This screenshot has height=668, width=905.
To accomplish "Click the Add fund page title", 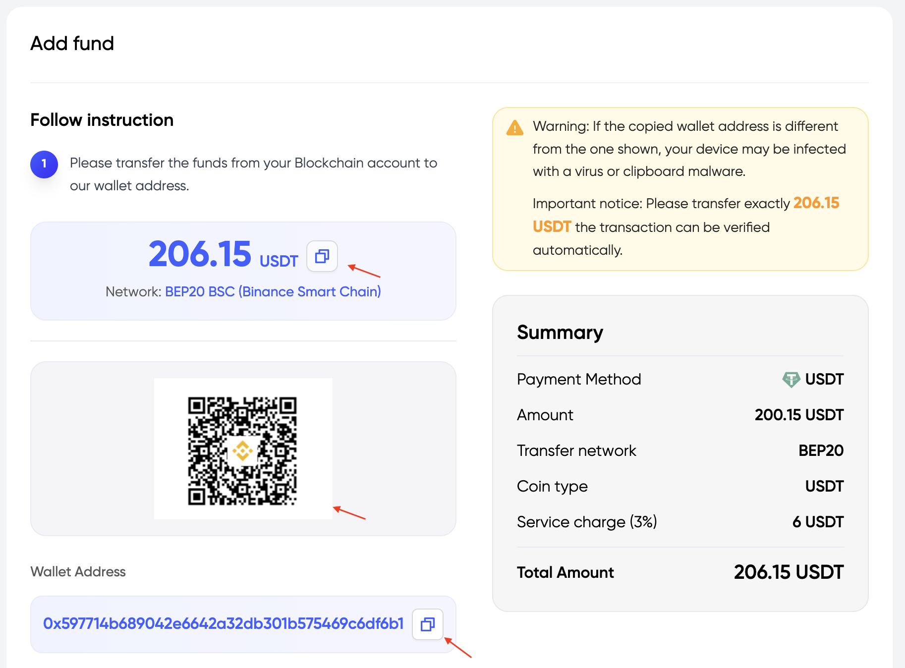I will point(72,44).
